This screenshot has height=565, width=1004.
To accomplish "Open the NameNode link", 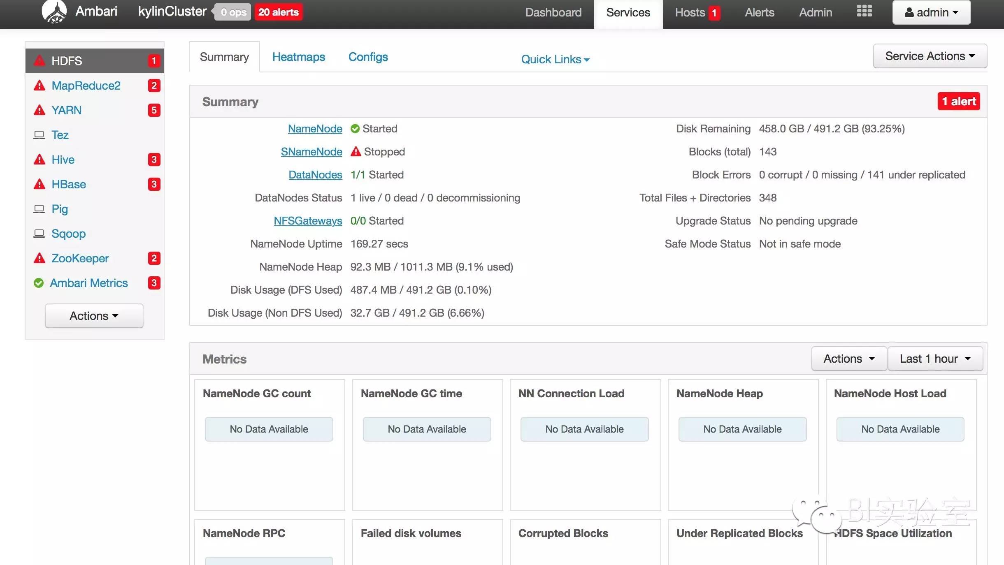I will pyautogui.click(x=315, y=129).
